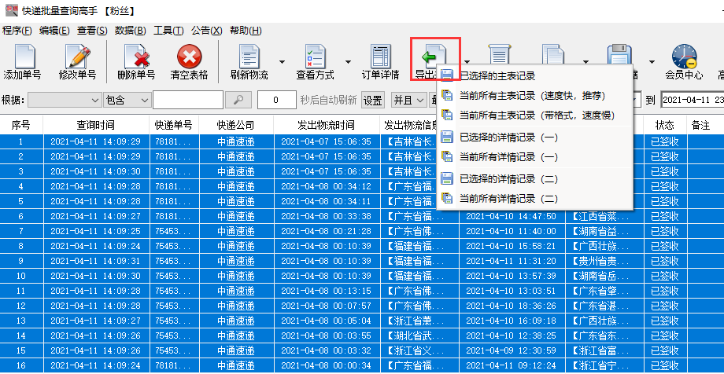
Task: Expand the arrow beside the stacked-pages icon
Action: pyautogui.click(x=586, y=60)
